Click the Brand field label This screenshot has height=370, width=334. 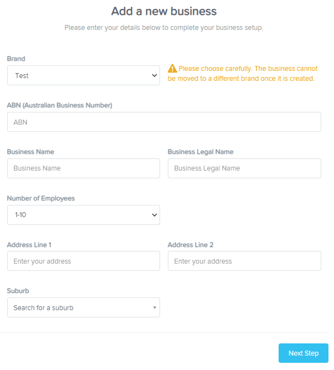(x=16, y=59)
